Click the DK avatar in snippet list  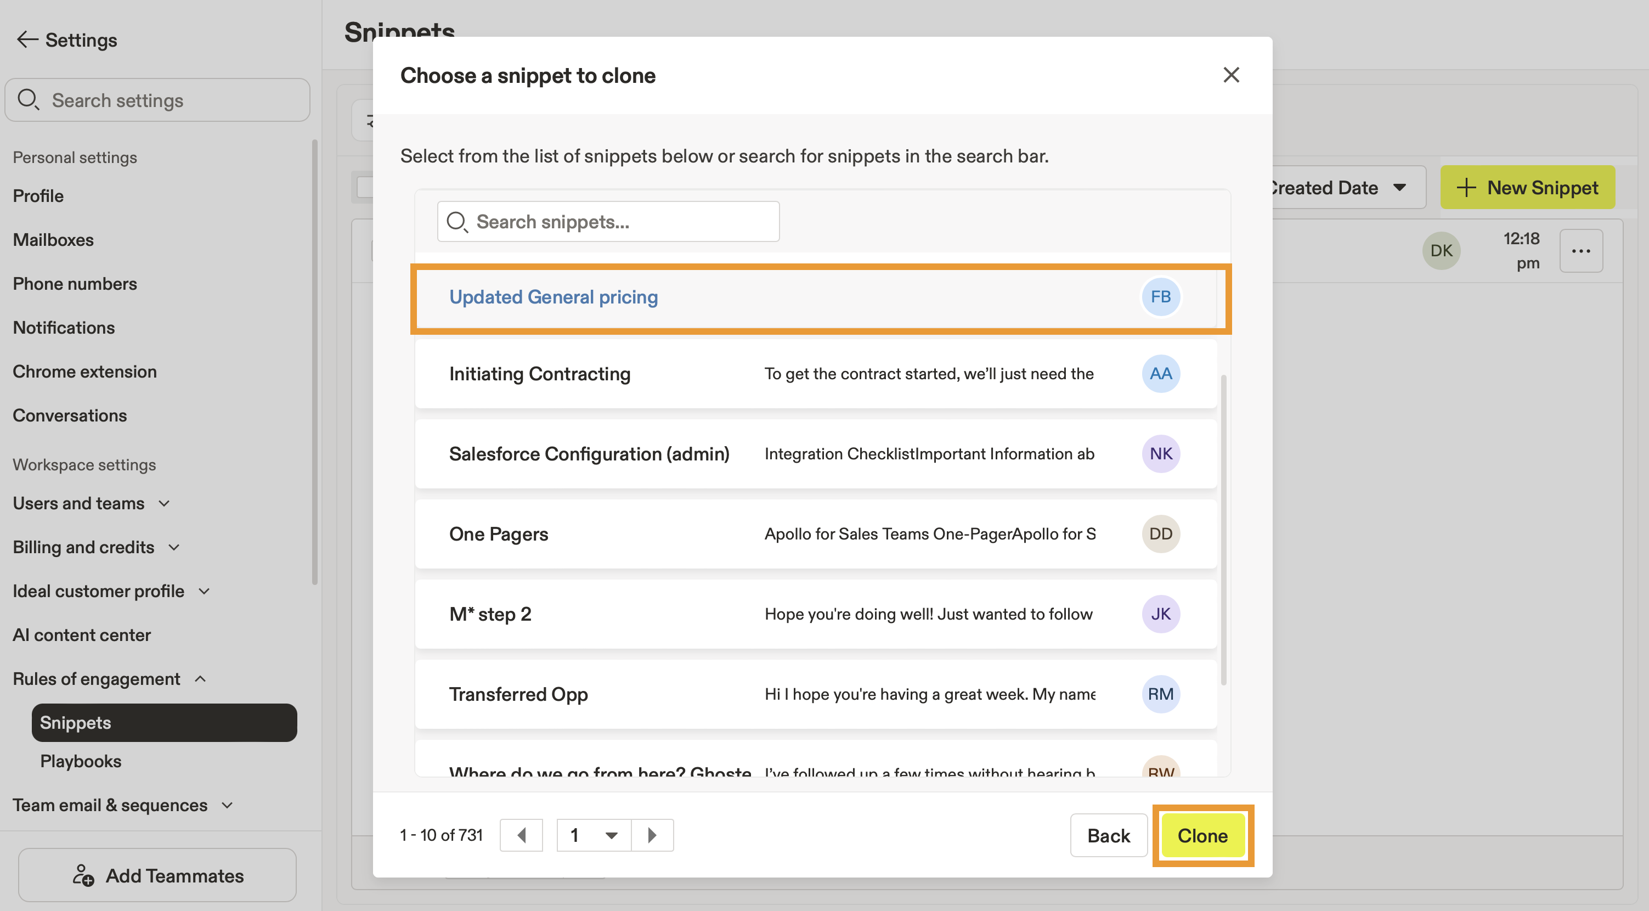point(1441,251)
